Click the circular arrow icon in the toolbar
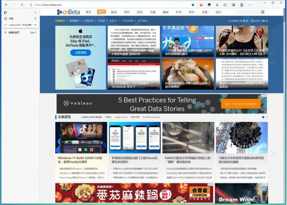Viewport: 287px width, 205px height. point(225,5)
